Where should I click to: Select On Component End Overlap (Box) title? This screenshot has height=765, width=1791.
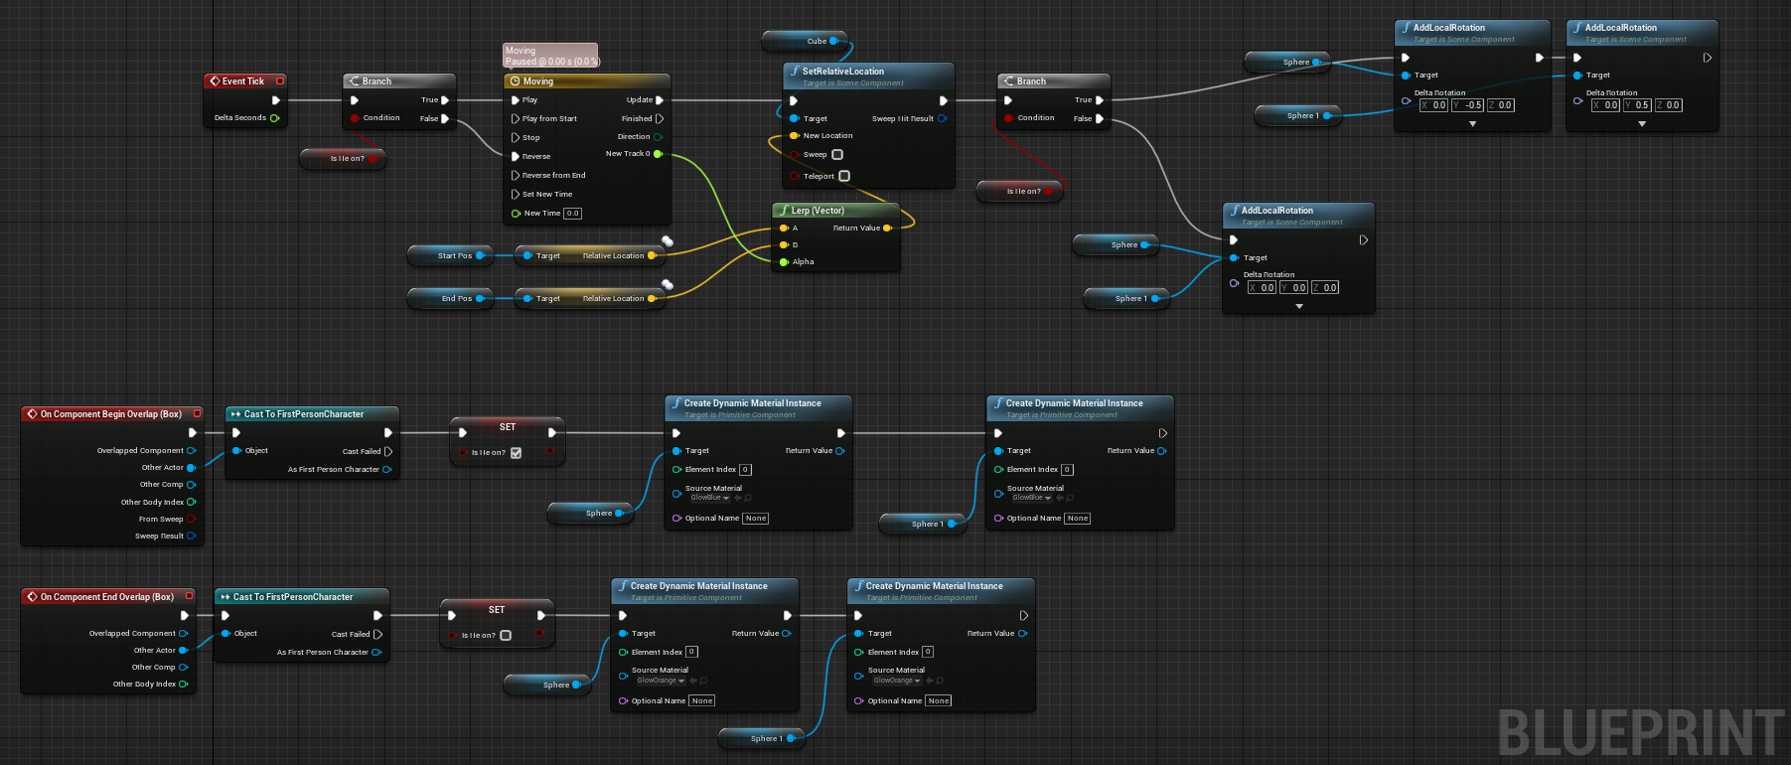[107, 596]
